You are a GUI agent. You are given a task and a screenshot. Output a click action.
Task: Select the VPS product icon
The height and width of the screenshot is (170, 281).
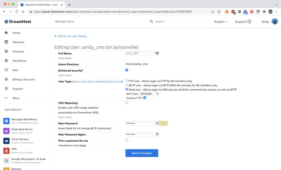(x=7, y=151)
